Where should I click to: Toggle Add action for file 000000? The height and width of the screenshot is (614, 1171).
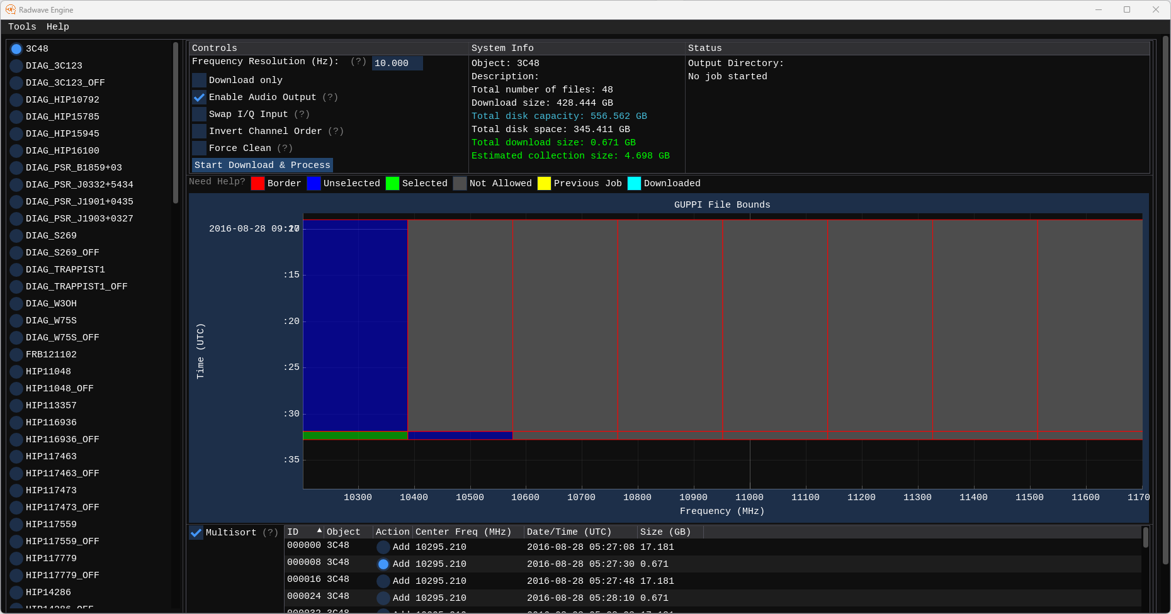[383, 547]
